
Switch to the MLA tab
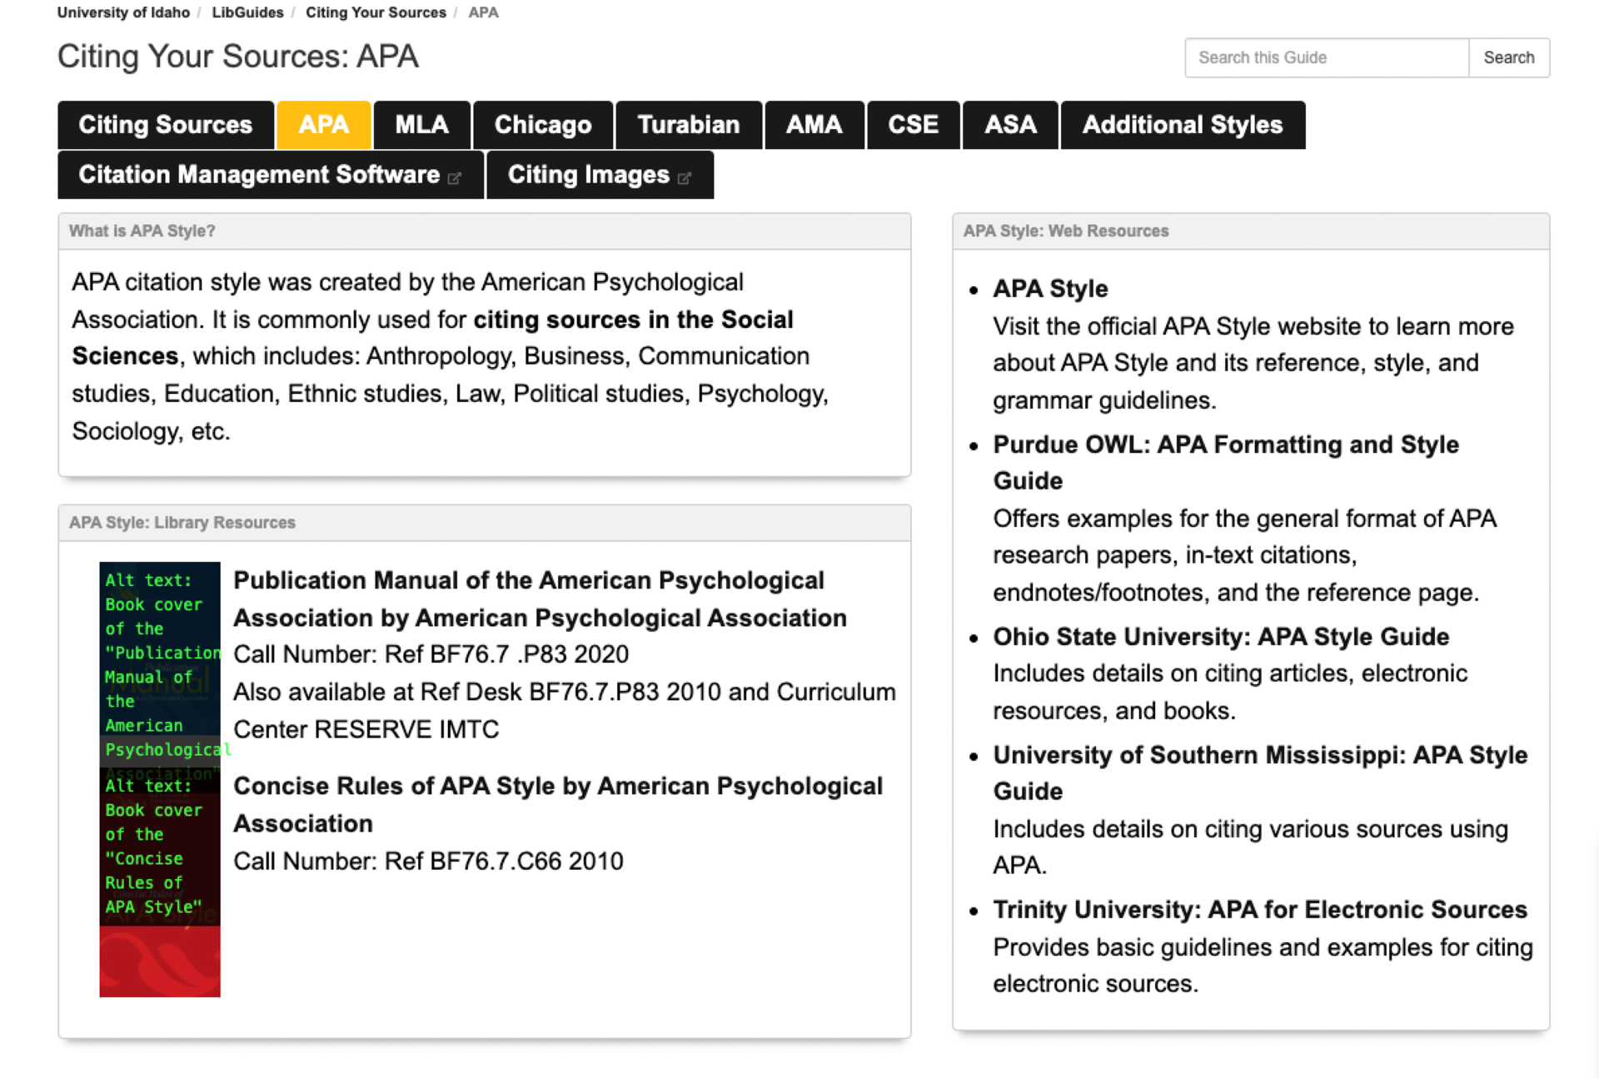pyautogui.click(x=421, y=125)
